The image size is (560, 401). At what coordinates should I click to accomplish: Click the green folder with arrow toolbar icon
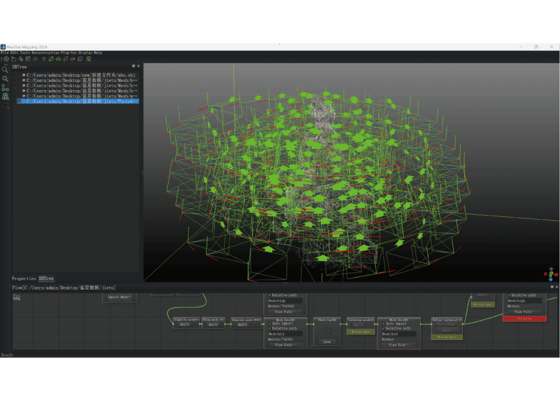pos(14,59)
